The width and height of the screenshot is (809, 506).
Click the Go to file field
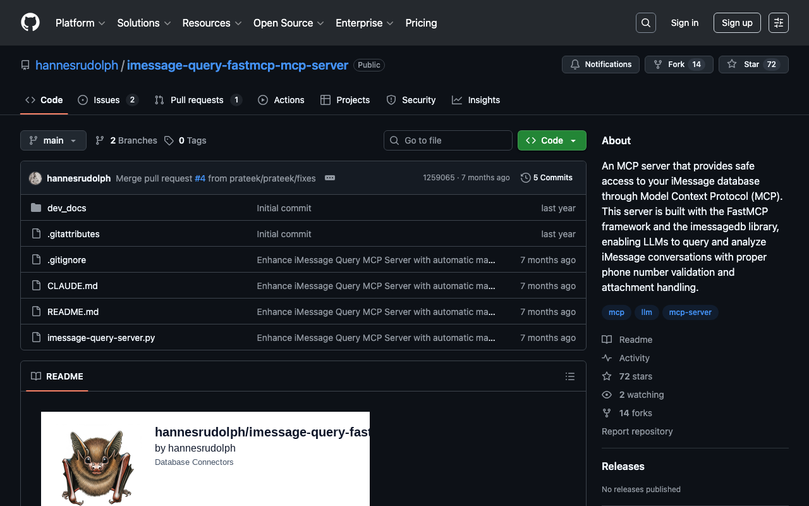447,140
